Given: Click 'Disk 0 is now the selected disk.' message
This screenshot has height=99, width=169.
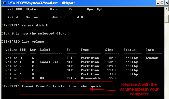Looking at the screenshot, I should [34, 34].
